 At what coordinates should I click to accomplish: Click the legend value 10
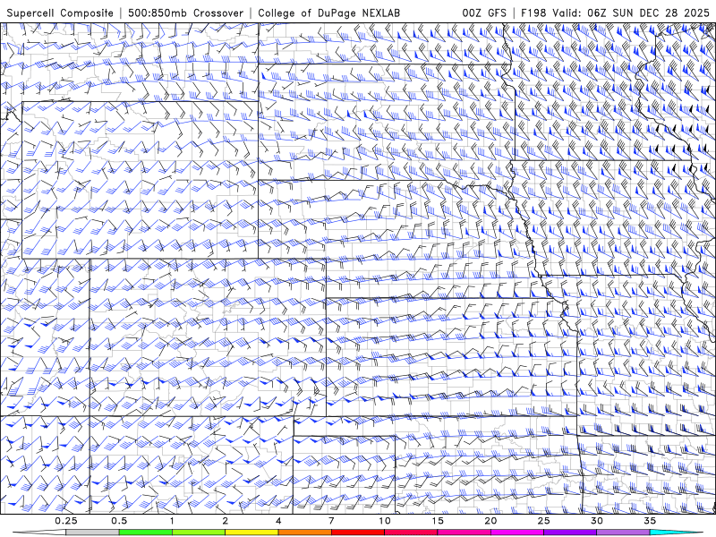(385, 521)
